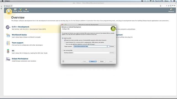Click Browse next to Target Location
This screenshot has height=99, width=177.
113,46
